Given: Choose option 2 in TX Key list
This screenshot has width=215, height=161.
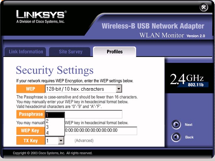Looking at the screenshot, I should (55, 121).
